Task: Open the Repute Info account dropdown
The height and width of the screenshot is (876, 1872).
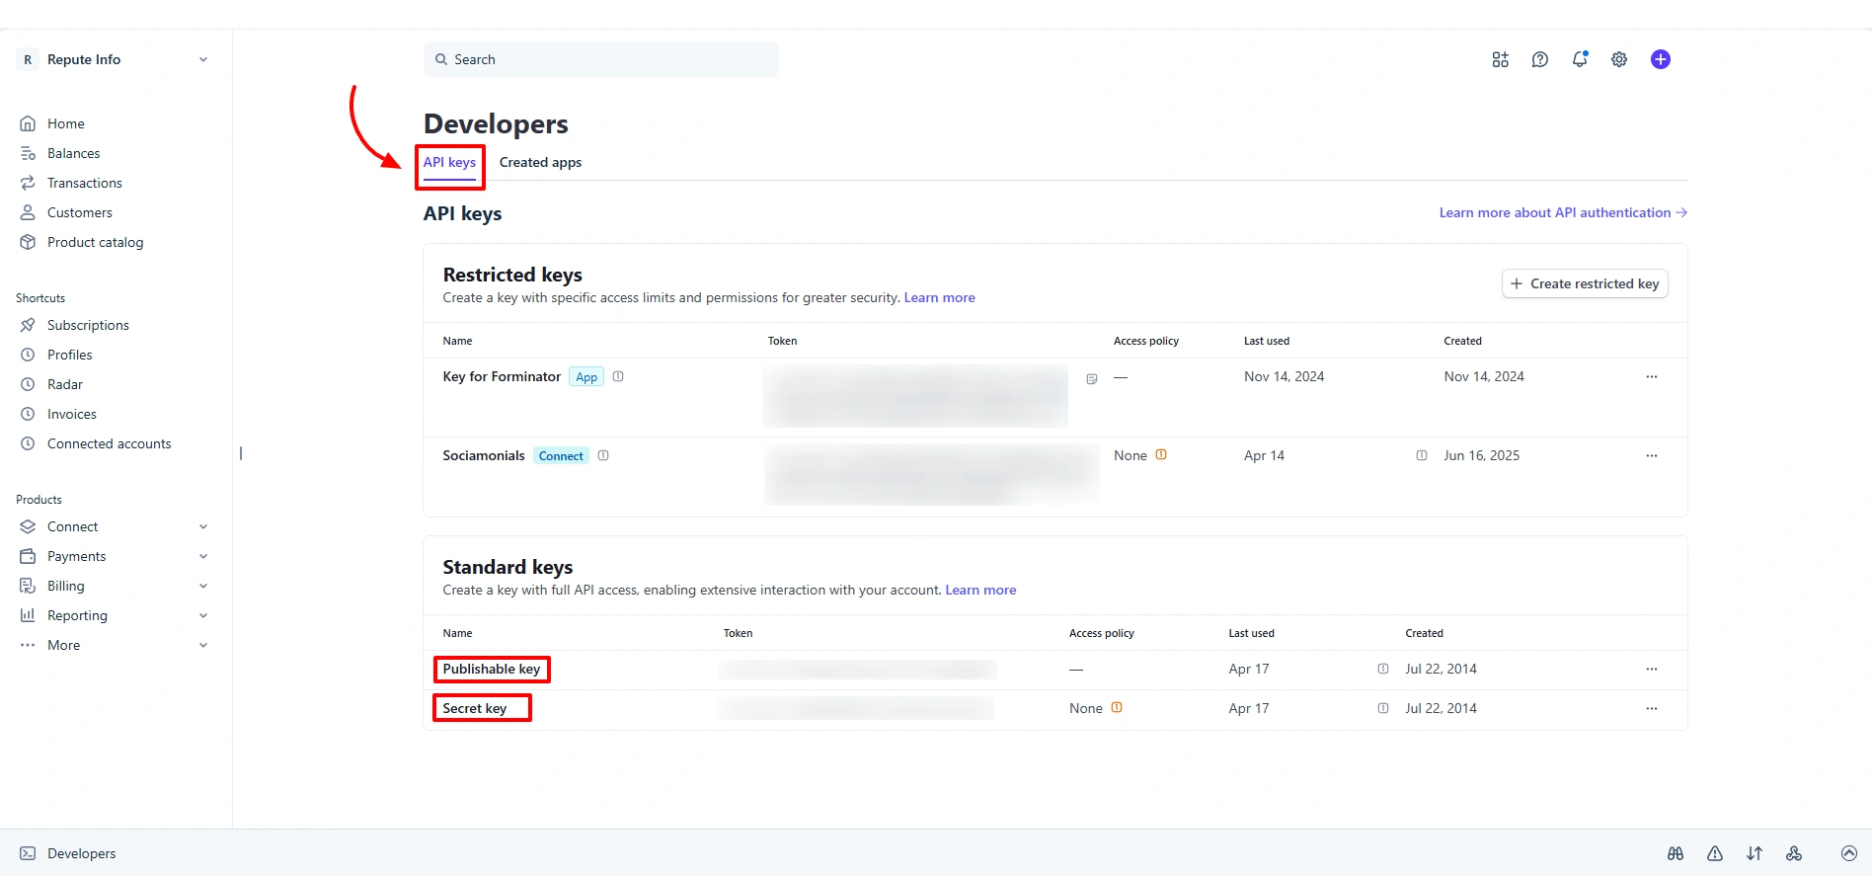Action: click(x=114, y=59)
